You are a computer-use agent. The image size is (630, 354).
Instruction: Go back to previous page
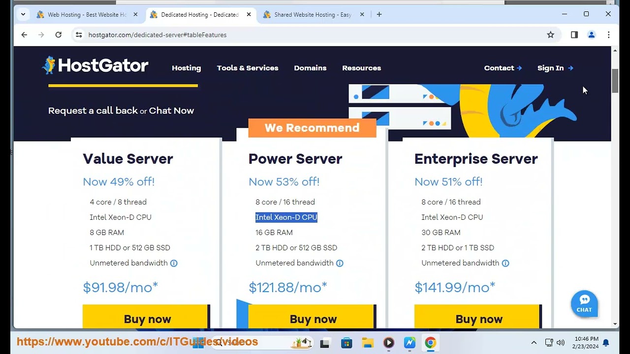(x=24, y=35)
